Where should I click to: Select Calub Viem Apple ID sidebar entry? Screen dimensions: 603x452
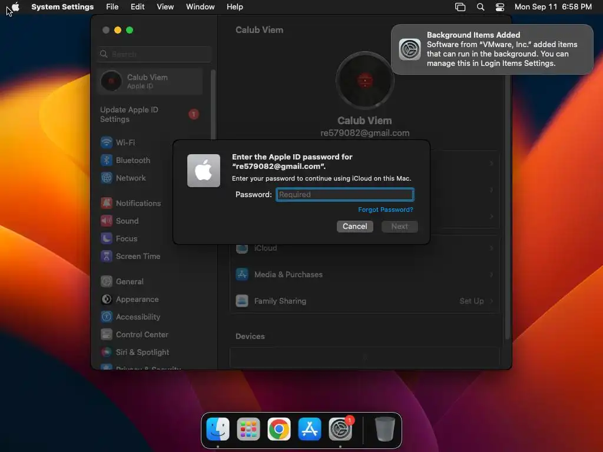pos(150,81)
